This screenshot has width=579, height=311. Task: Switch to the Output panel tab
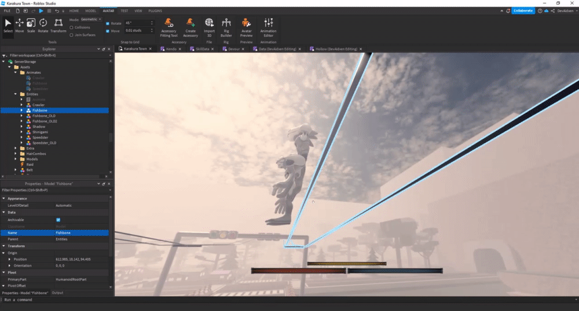tap(57, 293)
